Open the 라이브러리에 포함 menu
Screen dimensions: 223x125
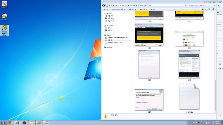tap(118, 9)
